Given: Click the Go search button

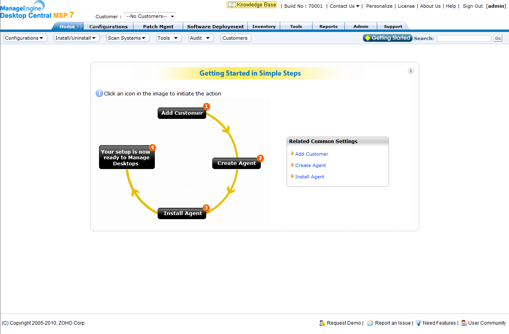Looking at the screenshot, I should [x=498, y=38].
